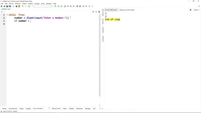The height and width of the screenshot is (113, 201).
Task: Open the Messages tab
Action: [x=88, y=109]
